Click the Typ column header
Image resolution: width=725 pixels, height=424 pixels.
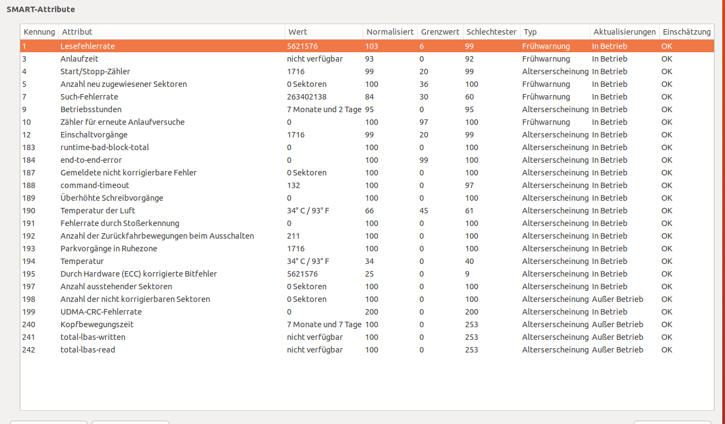(x=555, y=32)
